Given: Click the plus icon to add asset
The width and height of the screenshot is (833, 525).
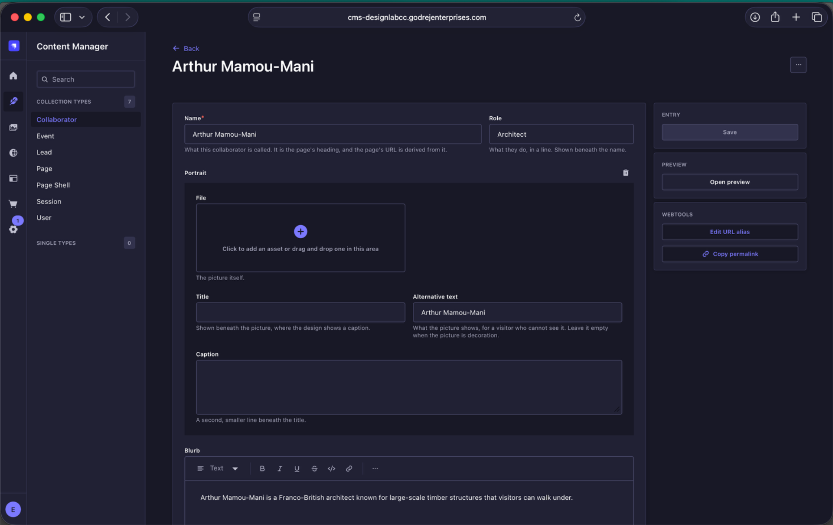Looking at the screenshot, I should click(300, 231).
